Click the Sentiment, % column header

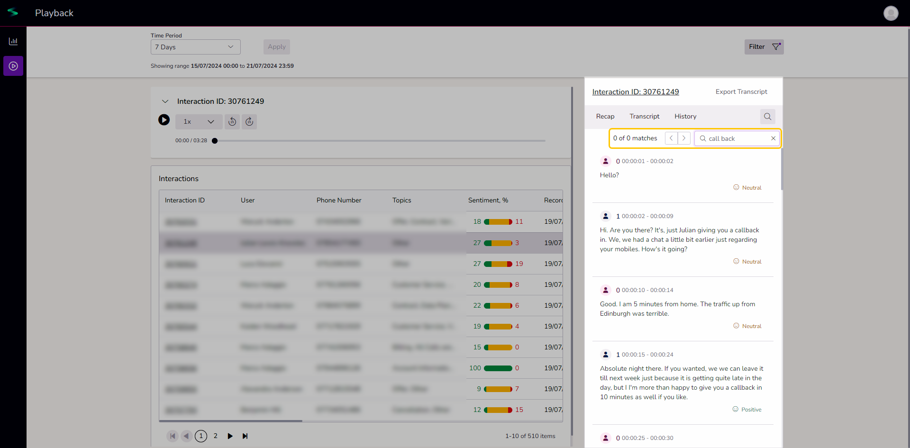pos(488,201)
